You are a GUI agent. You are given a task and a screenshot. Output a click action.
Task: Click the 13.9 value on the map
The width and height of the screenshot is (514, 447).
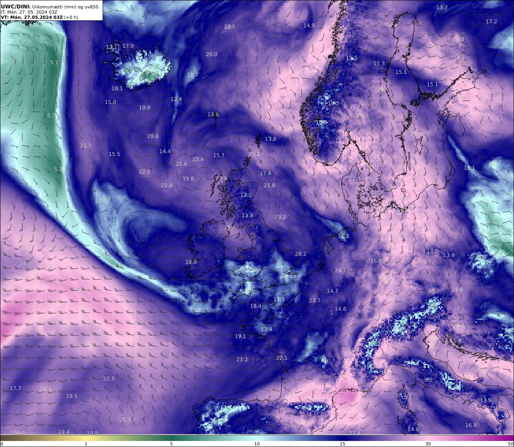pos(449,255)
